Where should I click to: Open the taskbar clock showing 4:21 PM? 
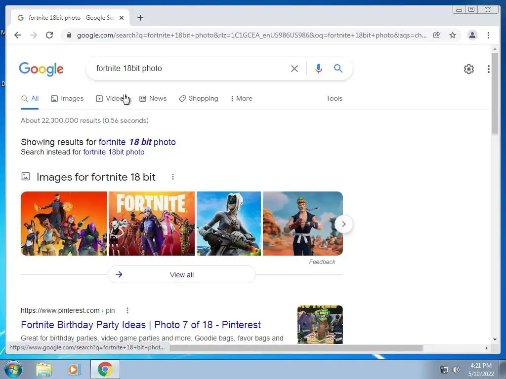[x=481, y=369]
